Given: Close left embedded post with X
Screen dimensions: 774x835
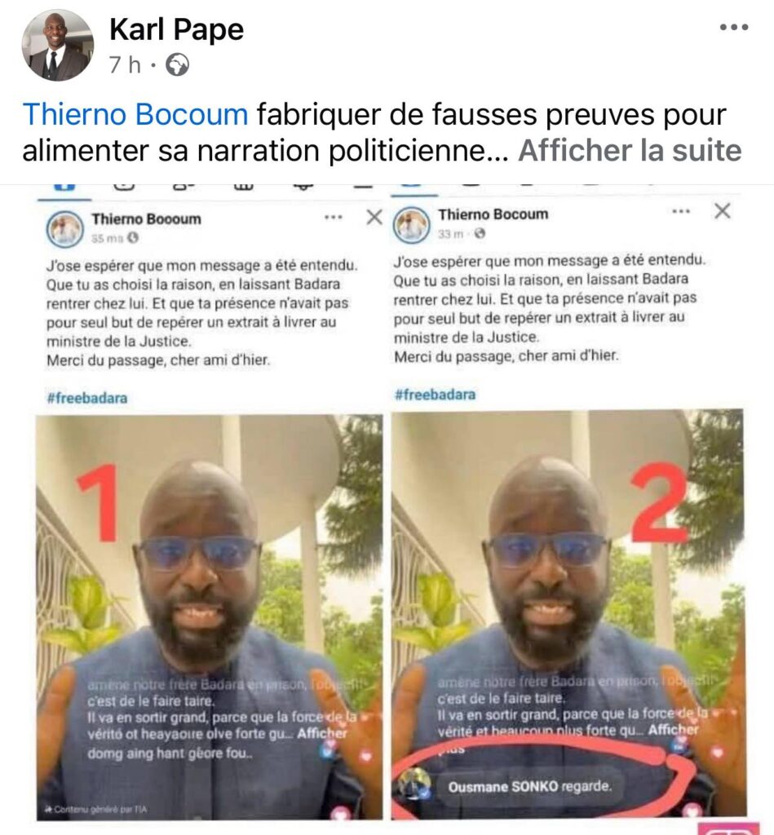Looking at the screenshot, I should pos(374,217).
